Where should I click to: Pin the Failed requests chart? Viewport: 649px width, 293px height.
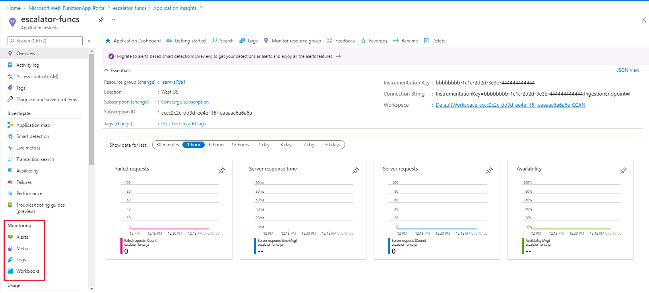222,170
